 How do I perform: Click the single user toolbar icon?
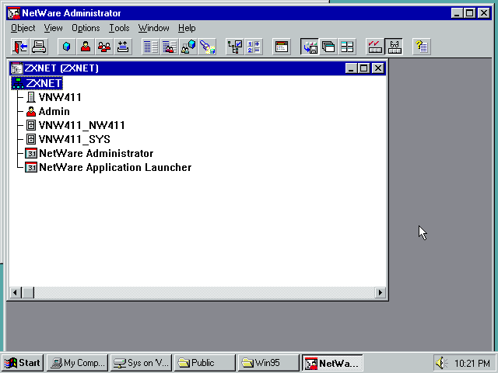tap(86, 47)
